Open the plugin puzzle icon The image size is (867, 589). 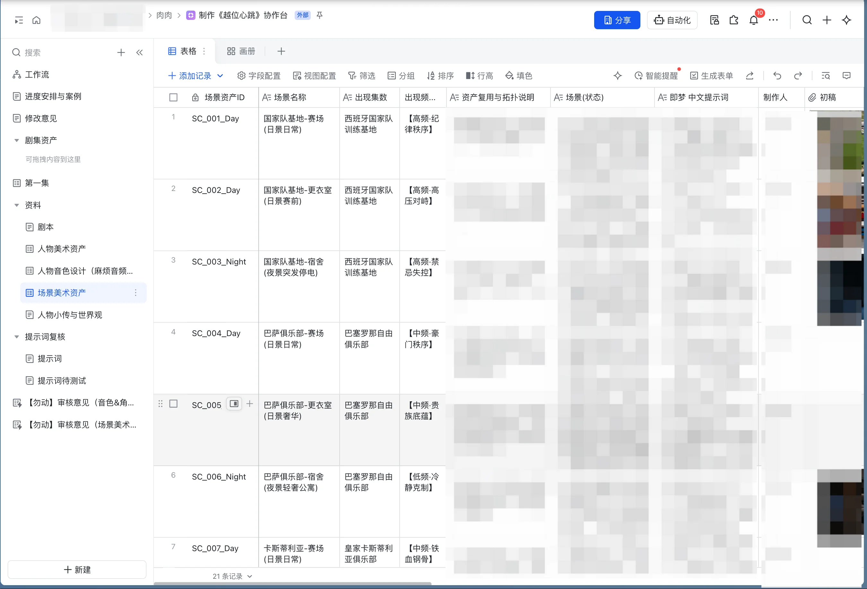coord(734,20)
